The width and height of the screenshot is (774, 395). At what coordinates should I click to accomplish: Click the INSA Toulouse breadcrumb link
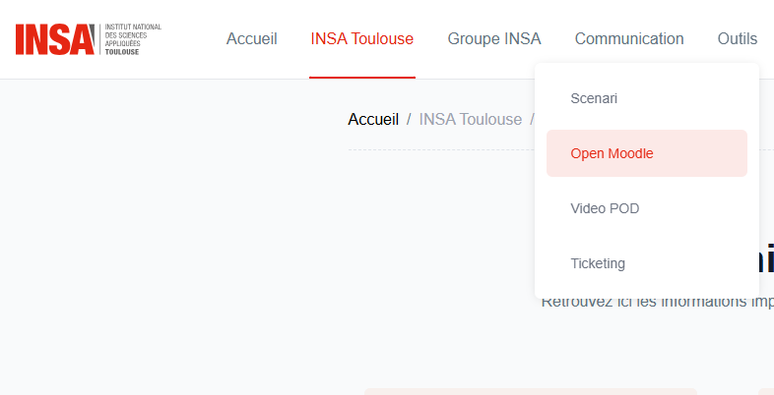(471, 119)
